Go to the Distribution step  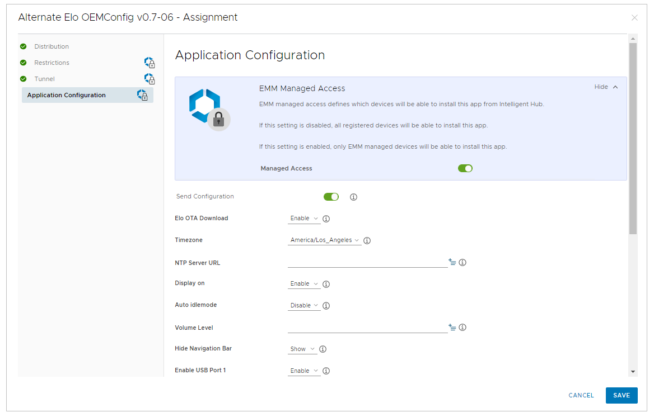tap(52, 46)
